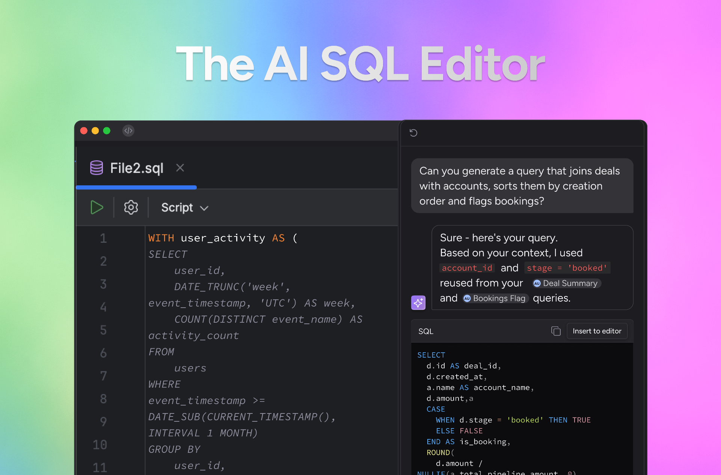Copy the generated SQL using the copy icon
Viewport: 721px width, 475px height.
click(556, 331)
